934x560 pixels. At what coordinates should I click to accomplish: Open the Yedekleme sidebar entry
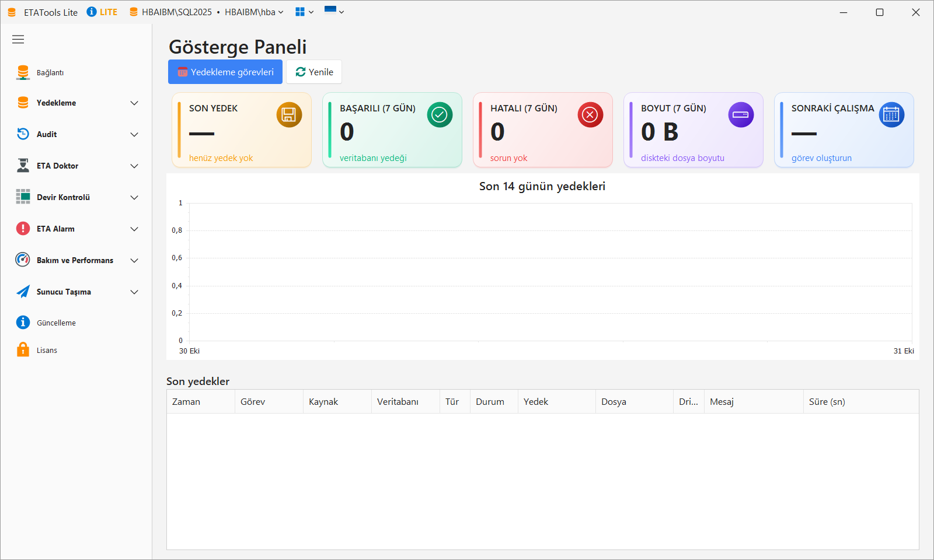pos(76,103)
